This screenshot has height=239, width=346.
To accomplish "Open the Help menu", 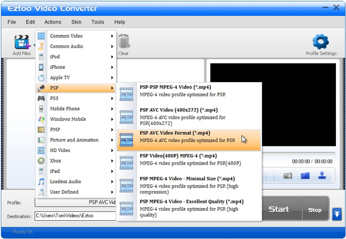I will click(x=120, y=22).
